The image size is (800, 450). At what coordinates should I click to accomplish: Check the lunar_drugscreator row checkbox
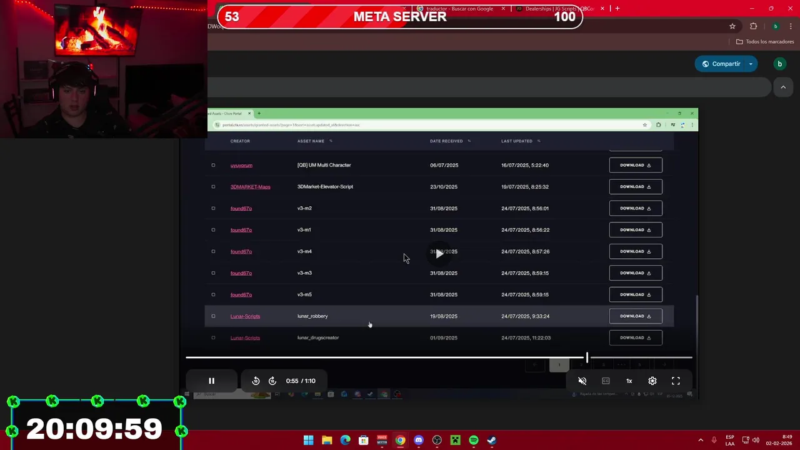[x=213, y=337]
